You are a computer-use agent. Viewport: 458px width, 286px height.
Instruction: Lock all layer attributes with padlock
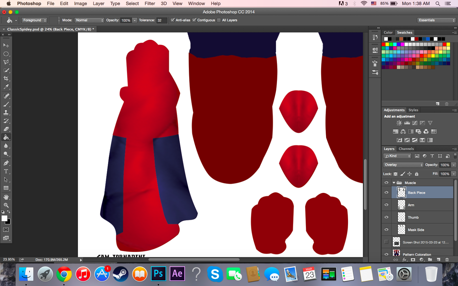click(x=417, y=174)
